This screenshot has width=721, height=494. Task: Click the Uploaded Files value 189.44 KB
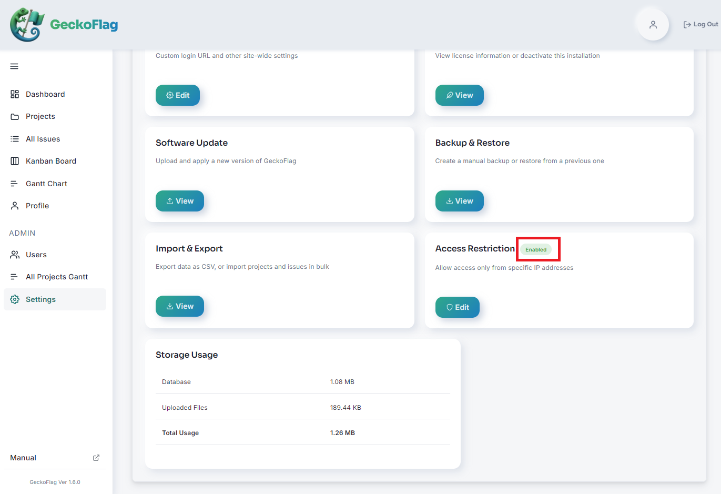point(346,408)
